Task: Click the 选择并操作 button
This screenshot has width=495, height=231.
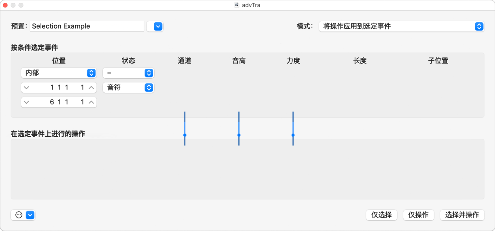Action: coord(463,215)
